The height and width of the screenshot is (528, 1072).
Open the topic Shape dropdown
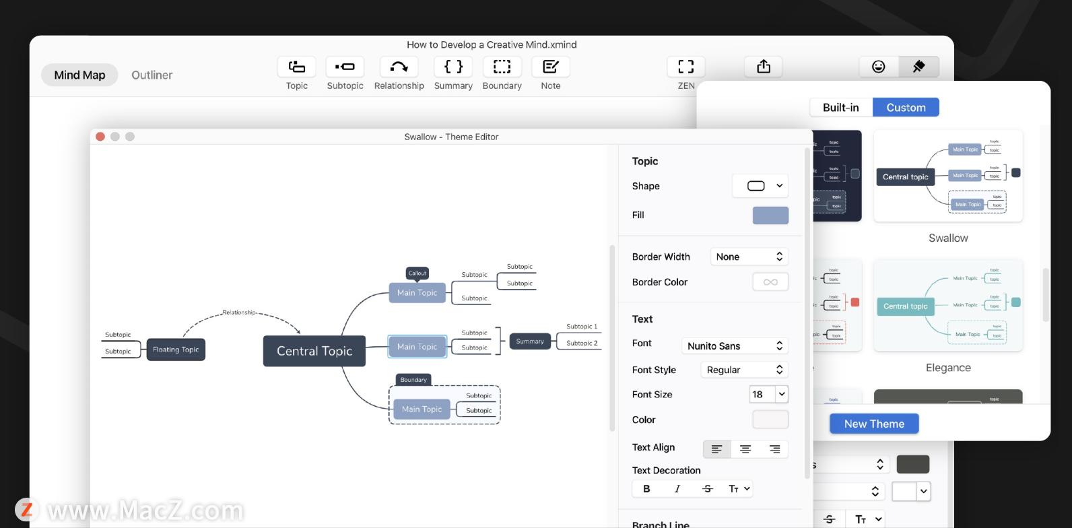760,186
